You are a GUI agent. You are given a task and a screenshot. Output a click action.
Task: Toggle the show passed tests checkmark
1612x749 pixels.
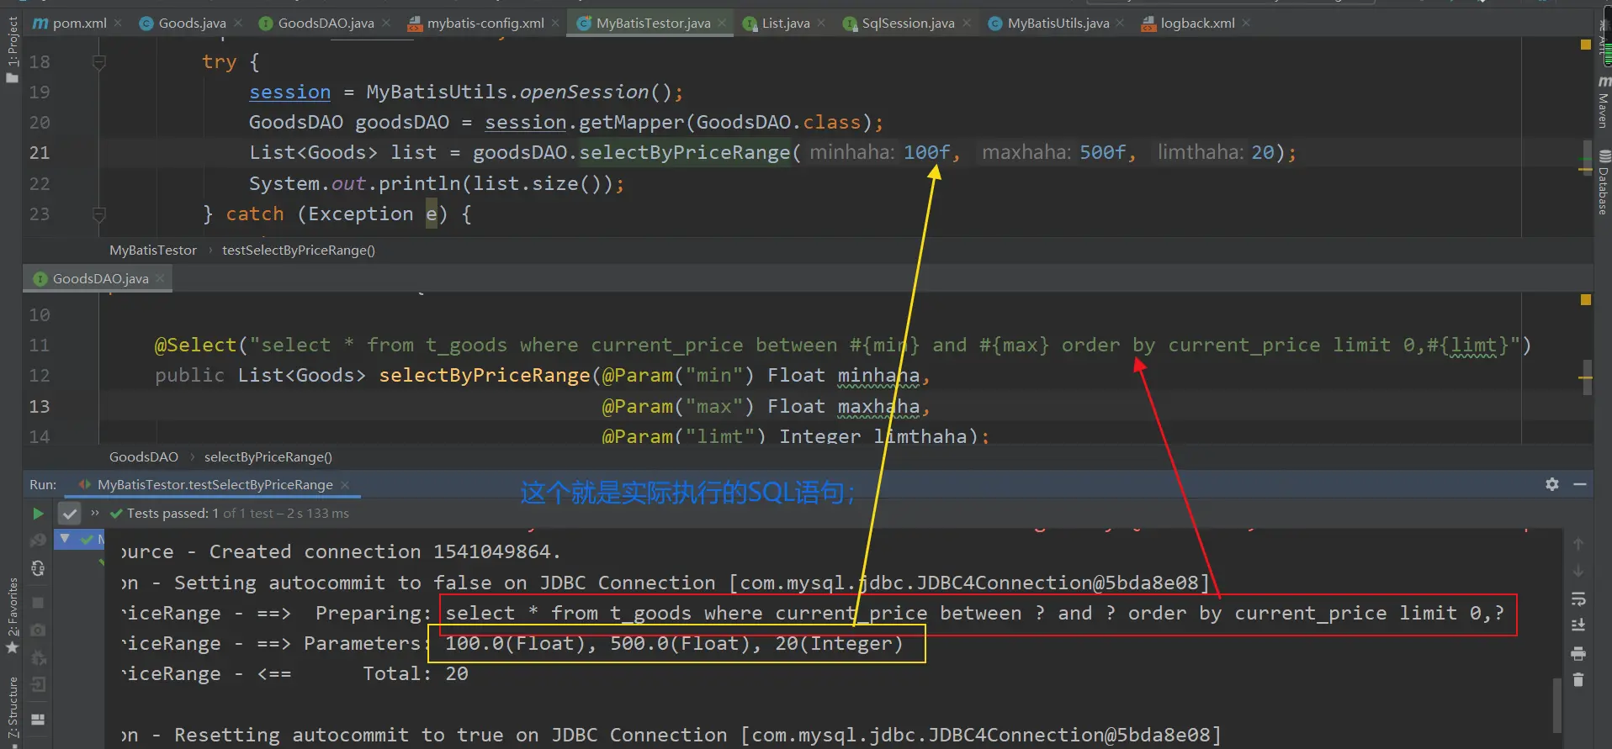pyautogui.click(x=70, y=513)
